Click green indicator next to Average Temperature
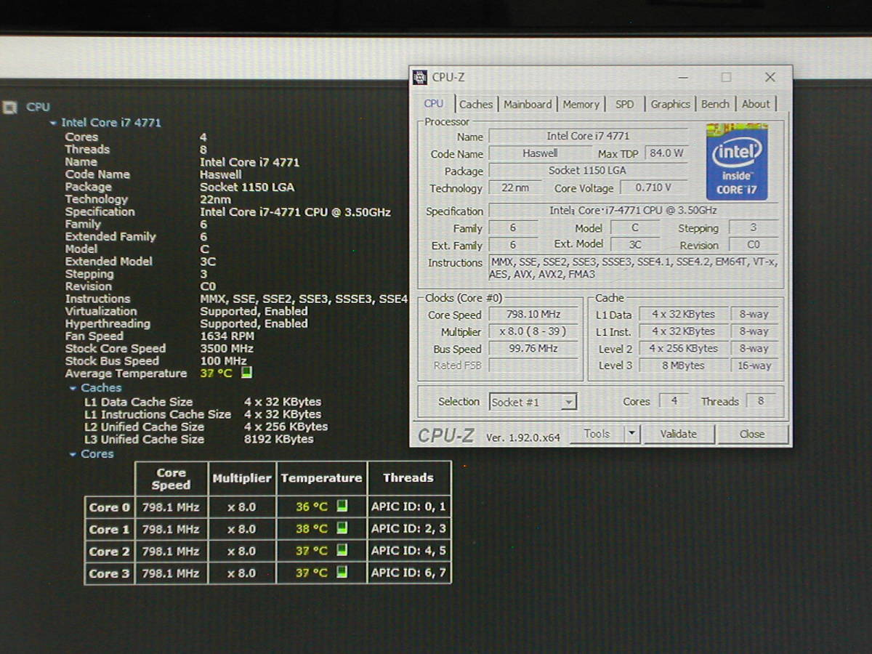The image size is (872, 654). (246, 373)
